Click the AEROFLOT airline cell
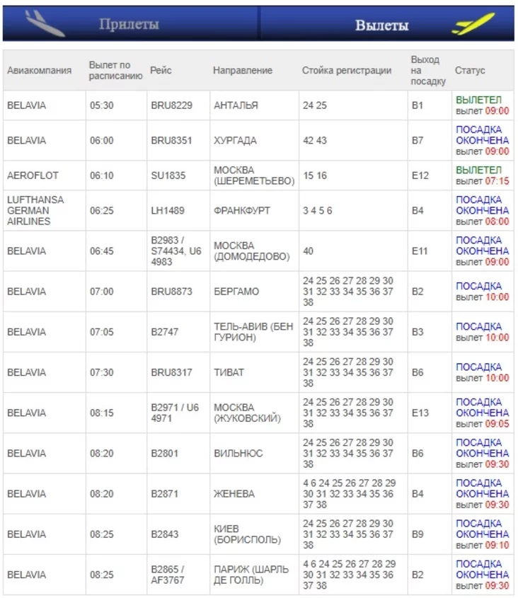 point(33,176)
